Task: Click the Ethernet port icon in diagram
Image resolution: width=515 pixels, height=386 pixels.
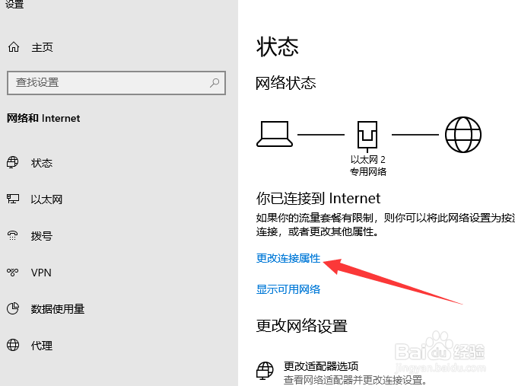Action: pos(367,136)
